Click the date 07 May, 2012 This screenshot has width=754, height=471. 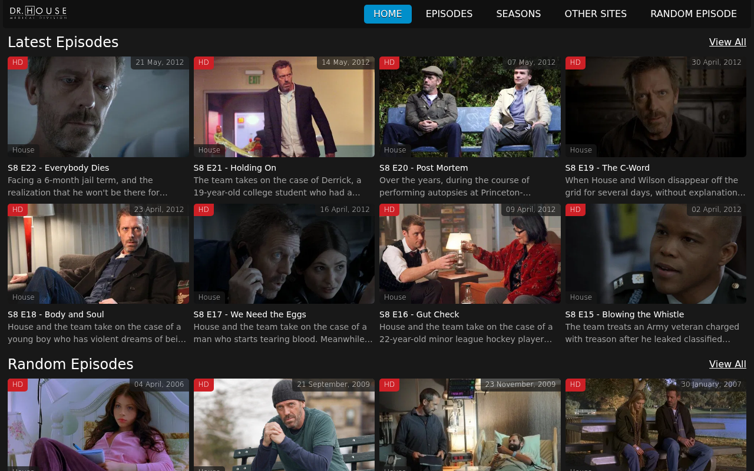pos(531,63)
